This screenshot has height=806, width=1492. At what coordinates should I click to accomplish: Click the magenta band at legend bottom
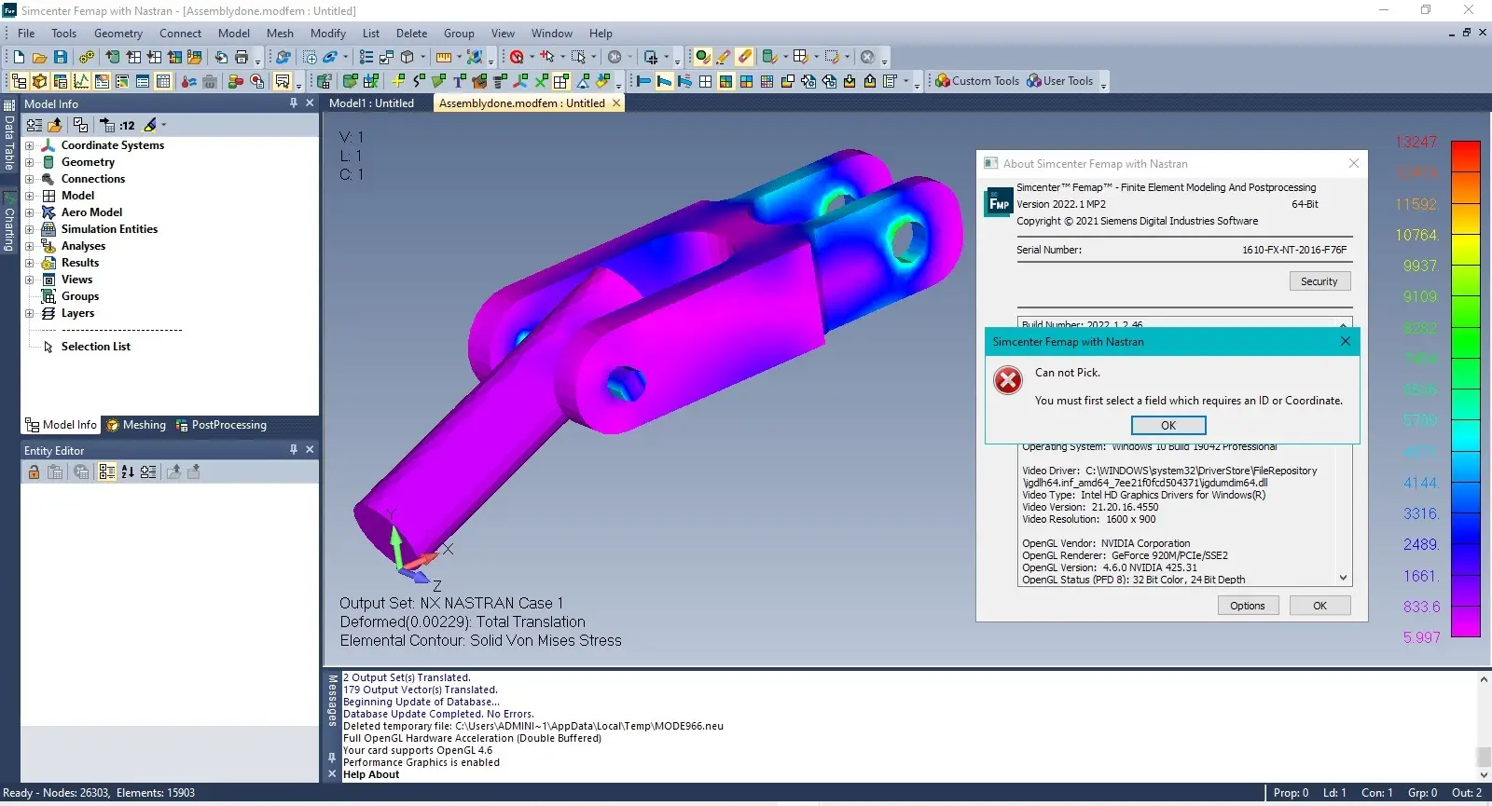tap(1466, 622)
